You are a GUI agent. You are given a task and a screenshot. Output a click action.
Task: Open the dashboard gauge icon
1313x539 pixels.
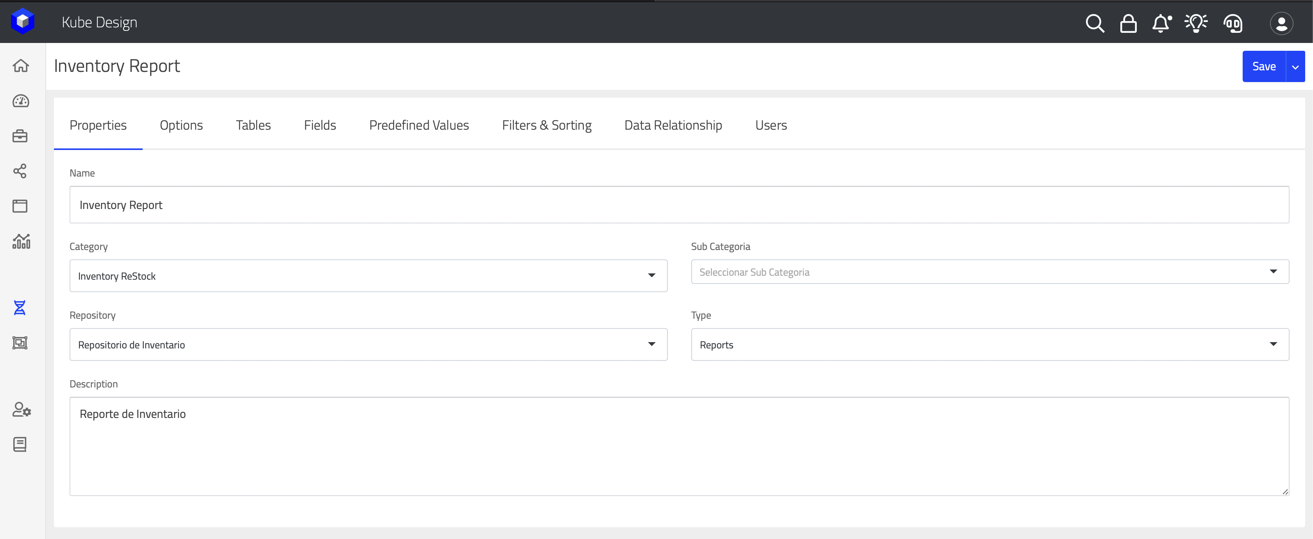21,101
